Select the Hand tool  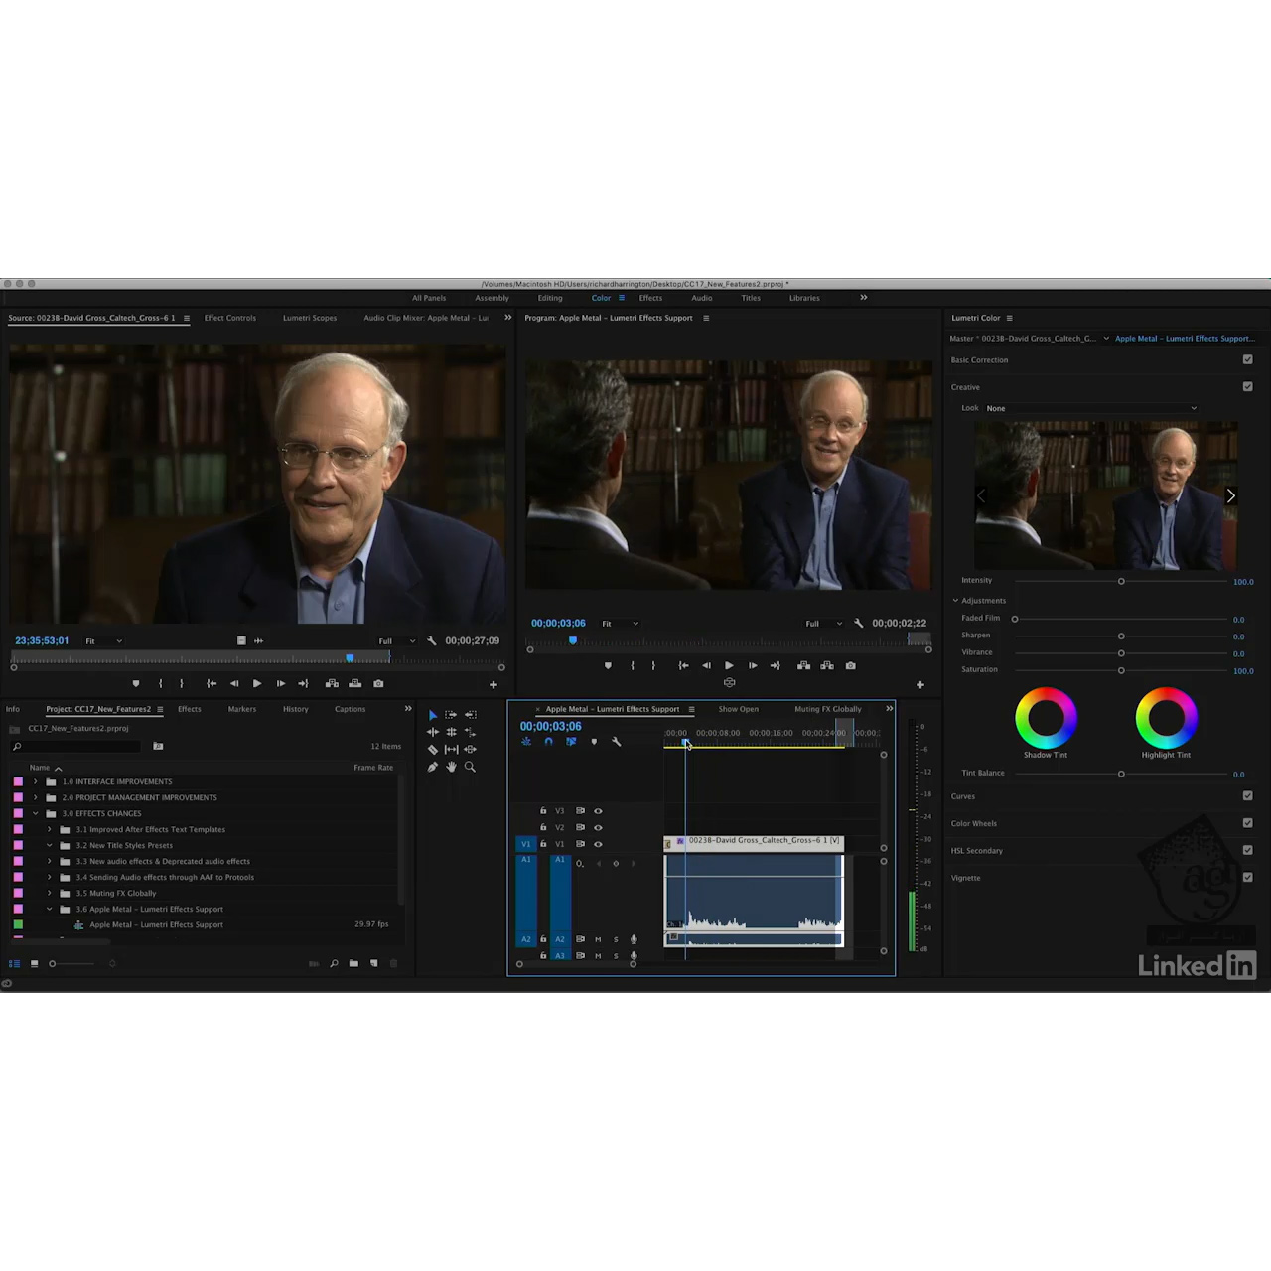pos(451,767)
